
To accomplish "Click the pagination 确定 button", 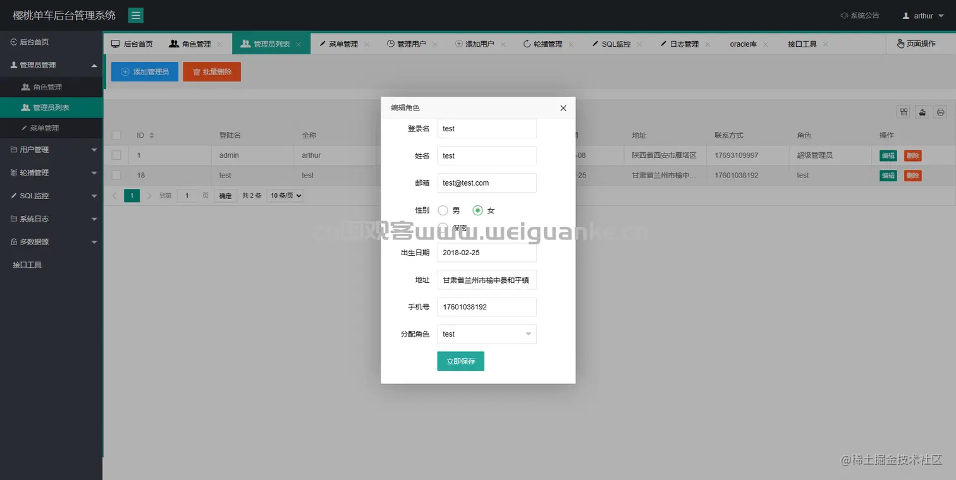I will [226, 196].
